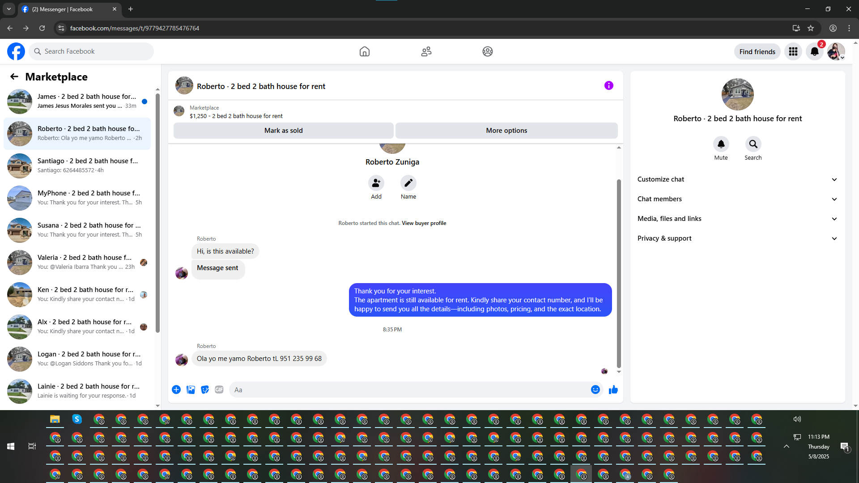Screen dimensions: 859x483
Task: Open the Windows notification center
Action: click(x=845, y=446)
